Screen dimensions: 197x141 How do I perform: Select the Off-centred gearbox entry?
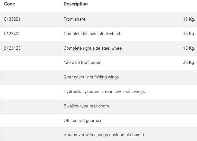tap(82, 121)
